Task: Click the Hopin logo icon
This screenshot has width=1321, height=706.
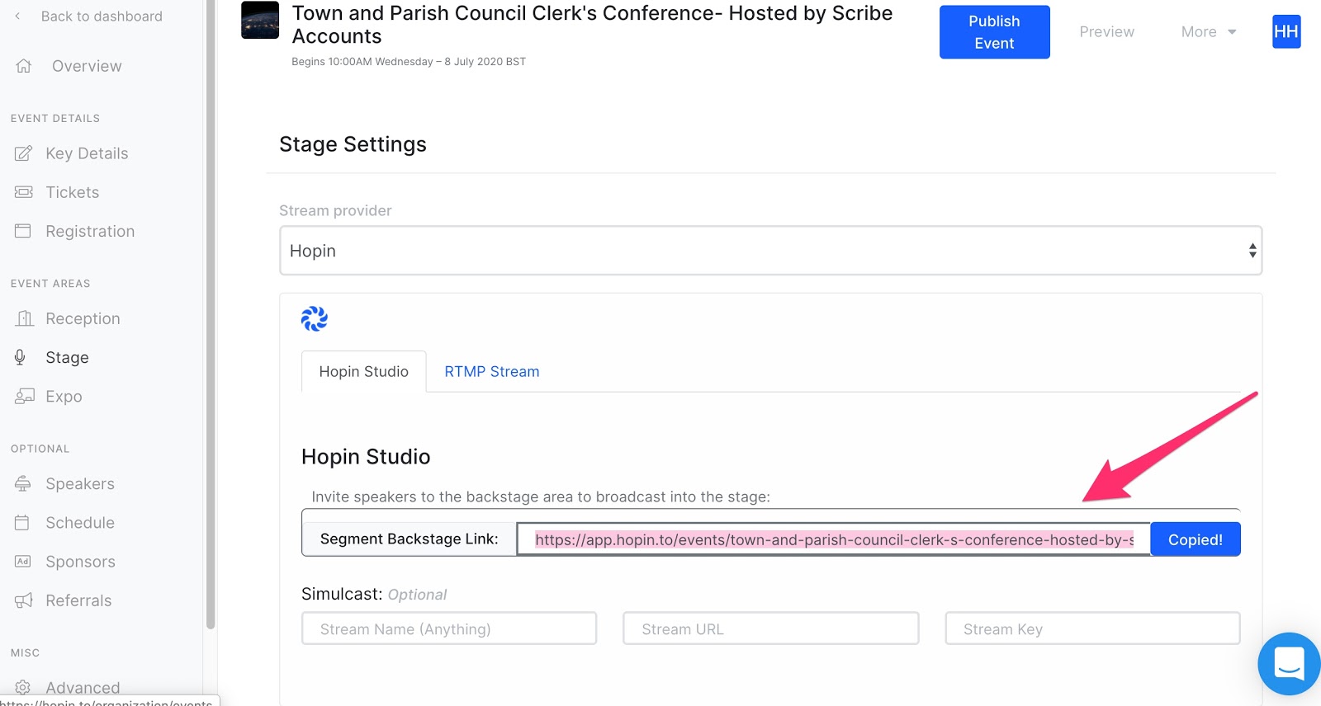Action: click(x=315, y=318)
